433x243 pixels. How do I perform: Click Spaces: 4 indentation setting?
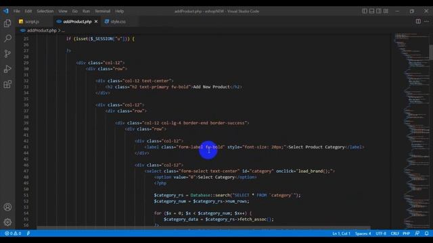(x=363, y=234)
